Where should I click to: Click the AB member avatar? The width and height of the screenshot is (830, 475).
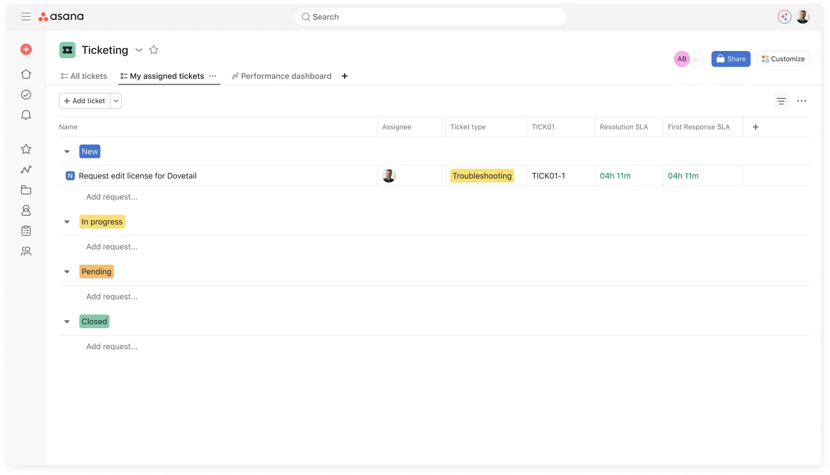(x=682, y=59)
